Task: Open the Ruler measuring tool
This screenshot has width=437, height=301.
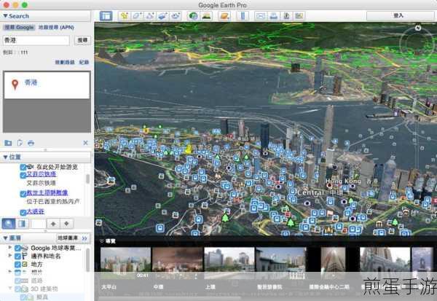Action: click(243, 16)
